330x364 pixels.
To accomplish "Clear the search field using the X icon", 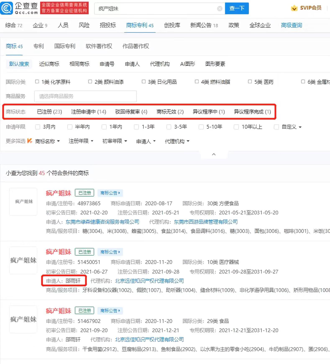I will (x=220, y=9).
